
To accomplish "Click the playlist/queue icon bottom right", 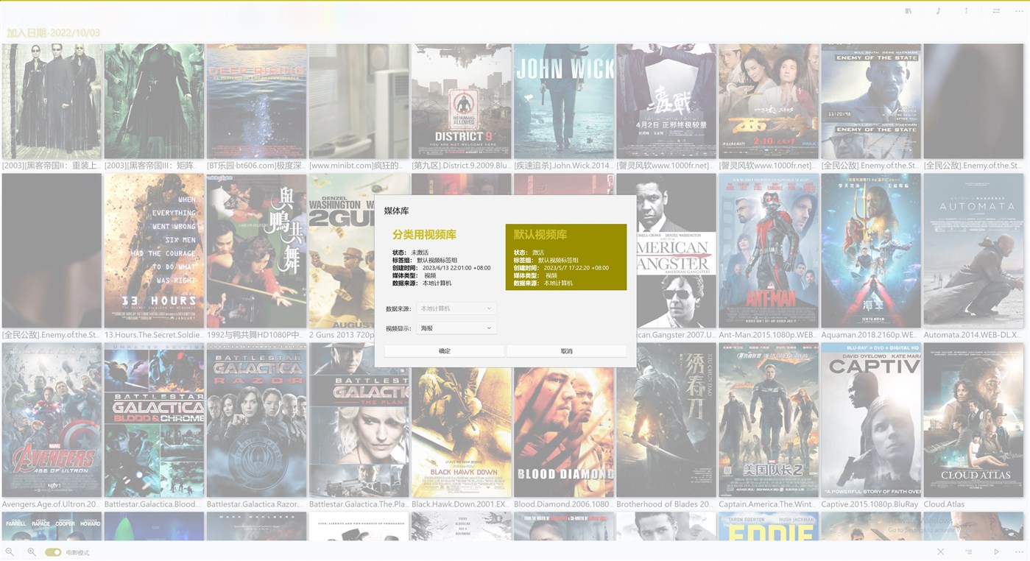I will pos(968,551).
